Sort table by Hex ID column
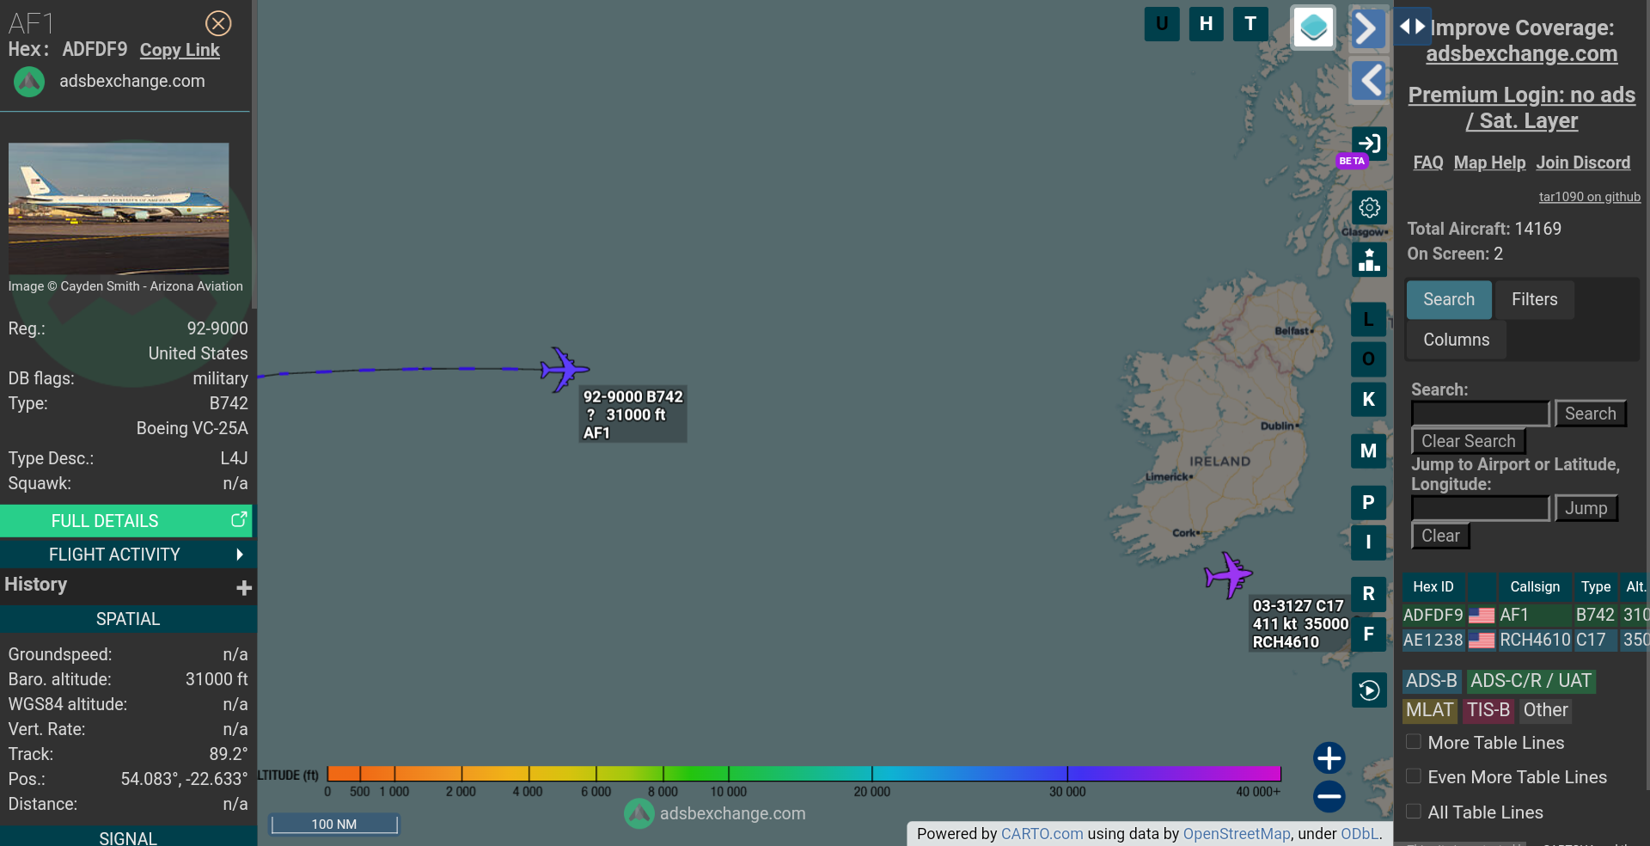This screenshot has width=1650, height=846. 1433,586
